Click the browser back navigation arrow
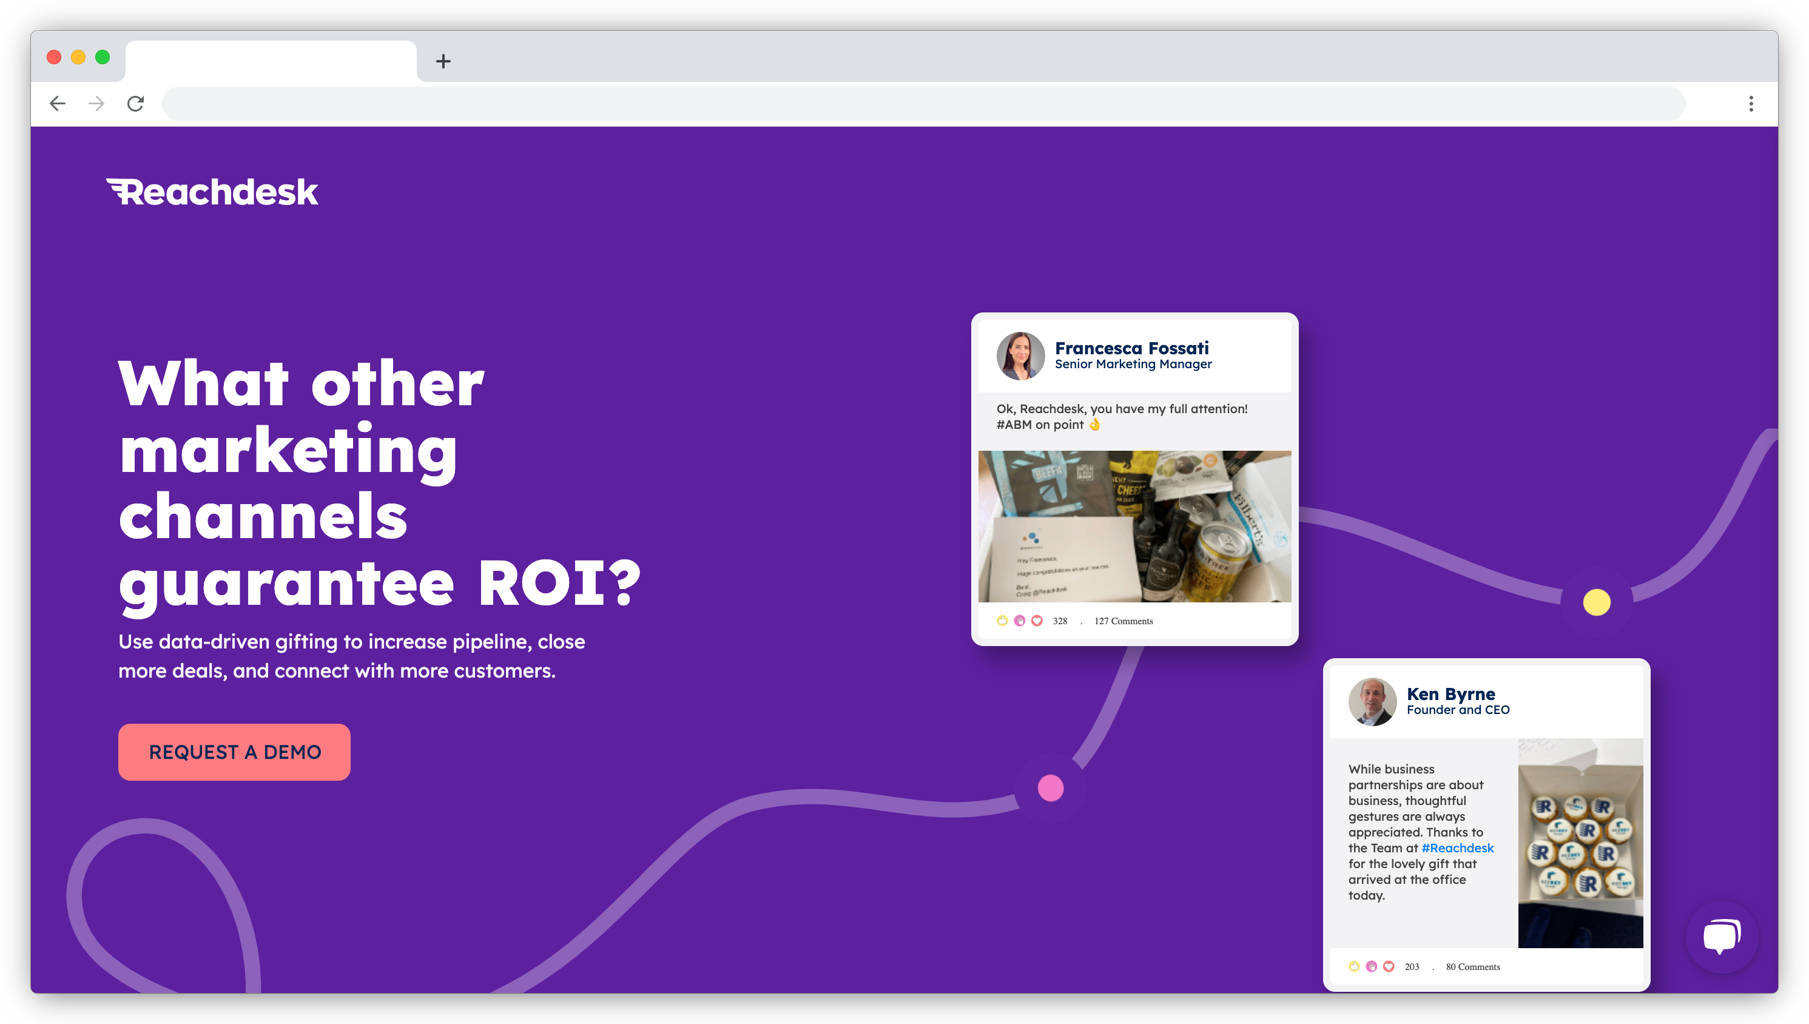This screenshot has height=1024, width=1809. [58, 103]
